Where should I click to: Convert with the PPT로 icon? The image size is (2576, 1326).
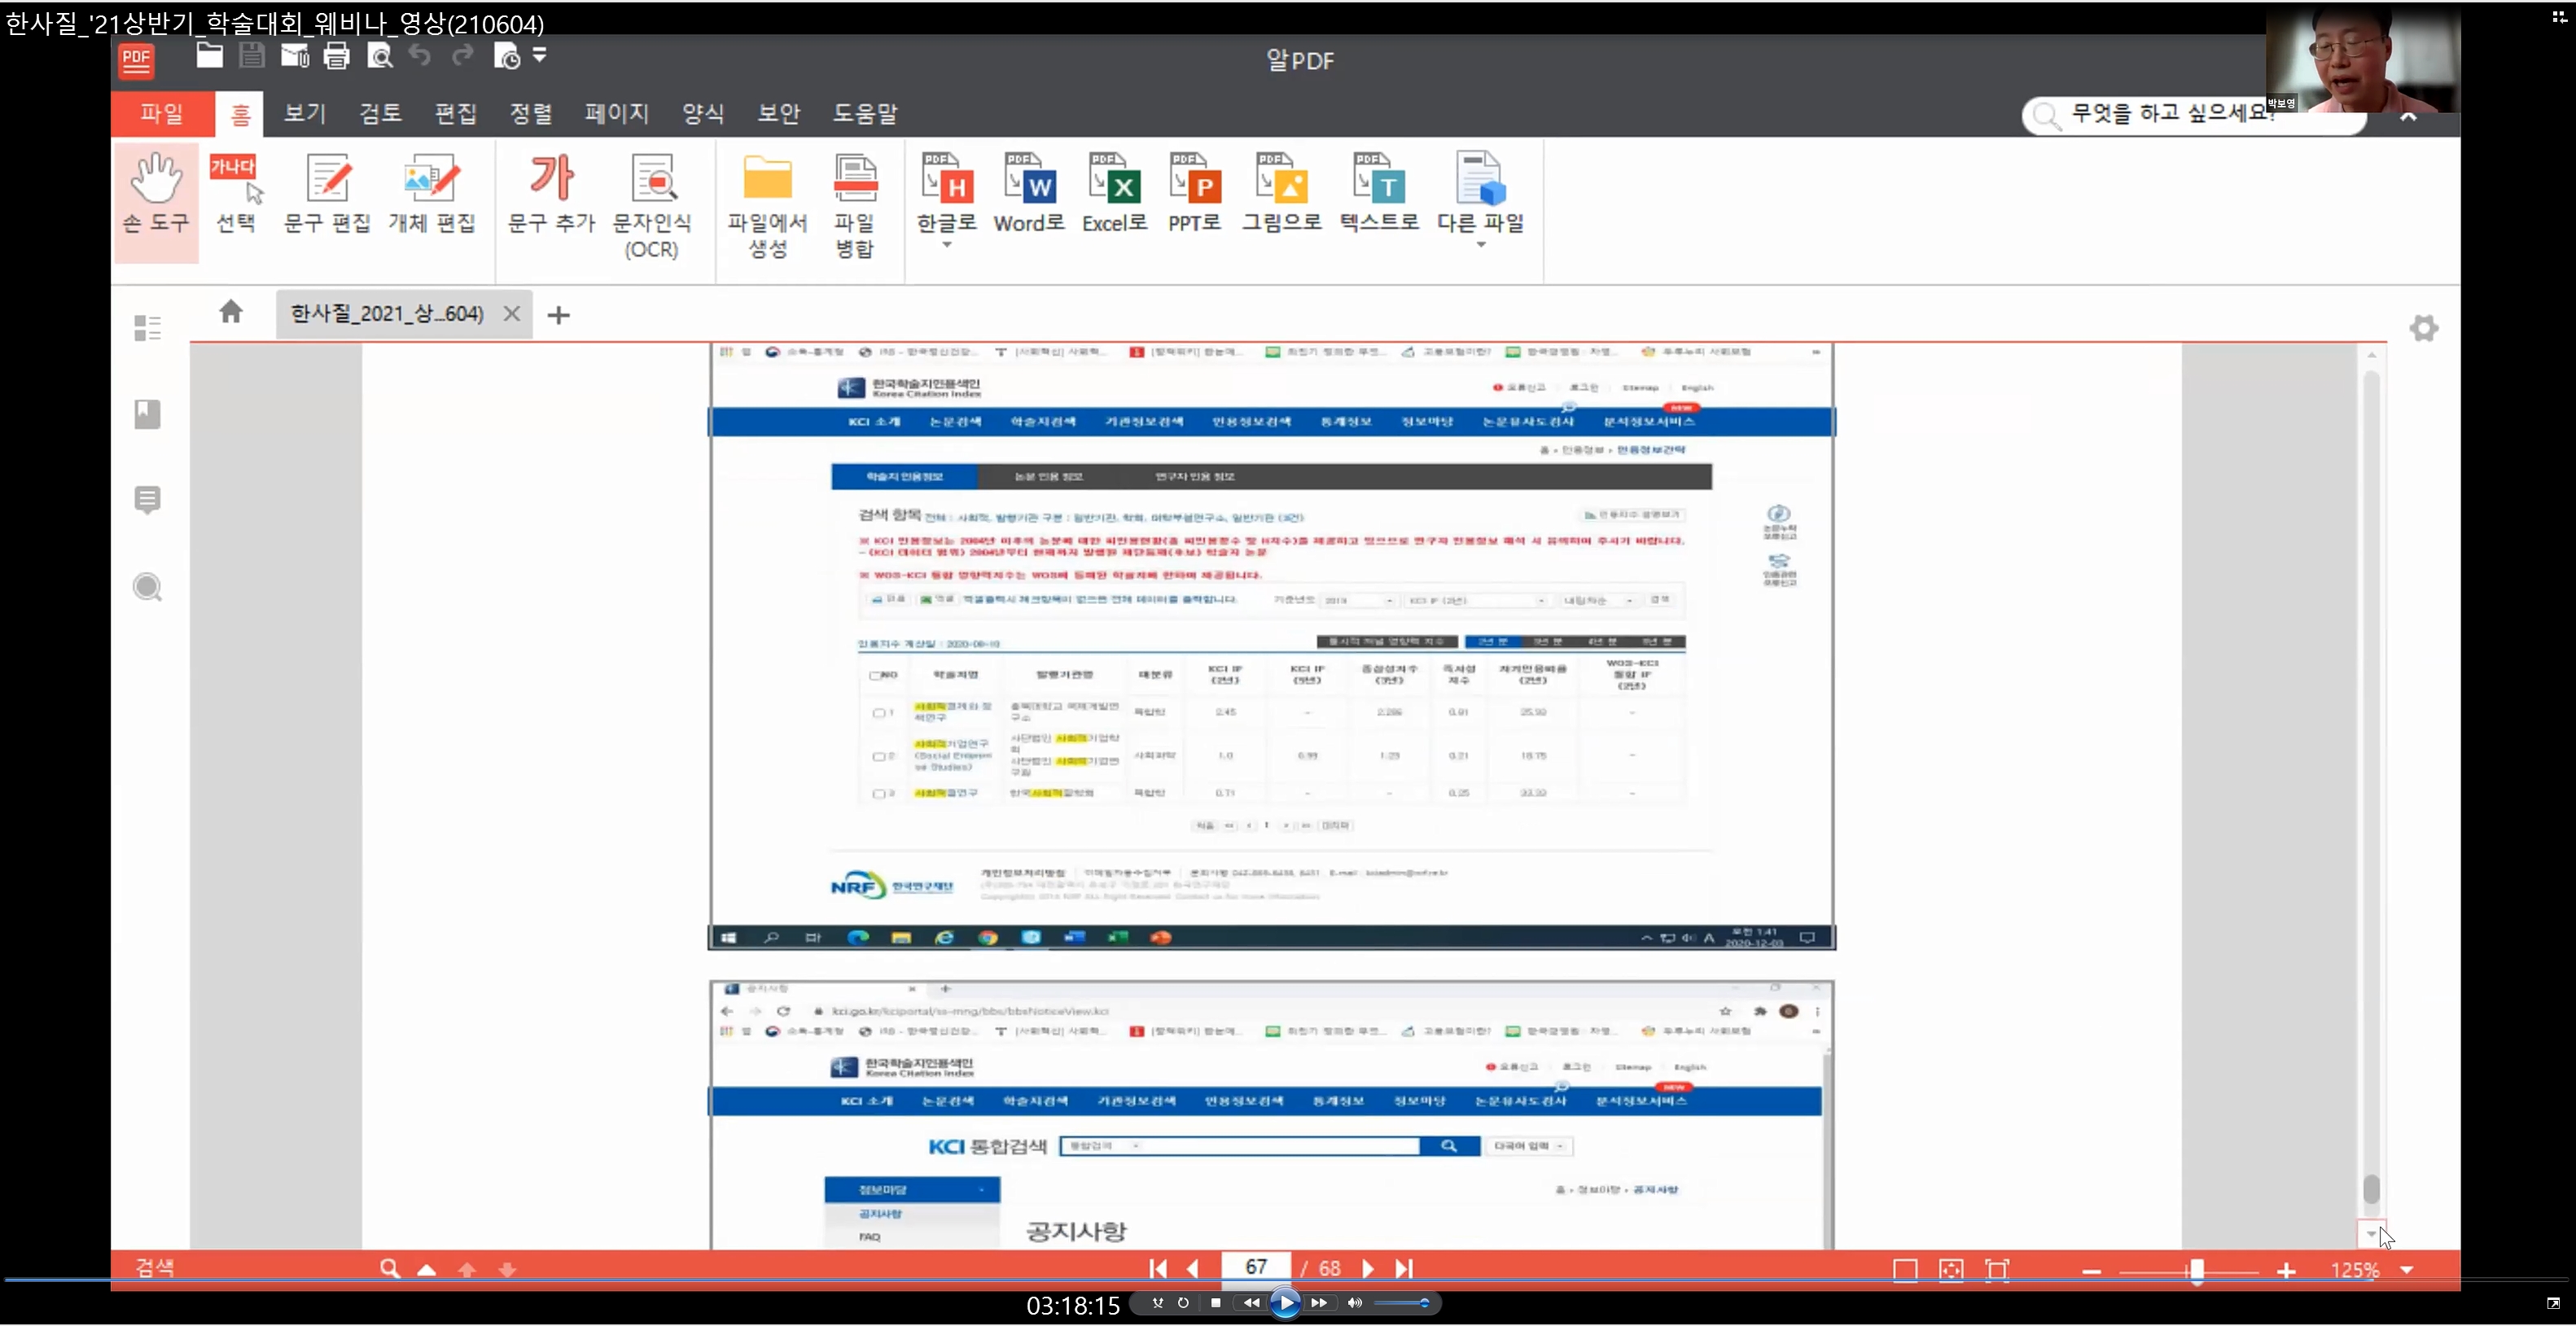tap(1195, 194)
